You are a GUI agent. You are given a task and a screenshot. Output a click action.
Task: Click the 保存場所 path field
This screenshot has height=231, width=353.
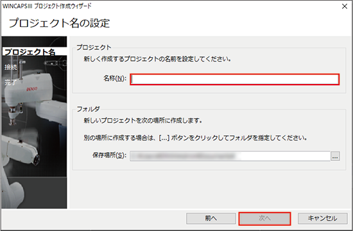tap(230, 156)
